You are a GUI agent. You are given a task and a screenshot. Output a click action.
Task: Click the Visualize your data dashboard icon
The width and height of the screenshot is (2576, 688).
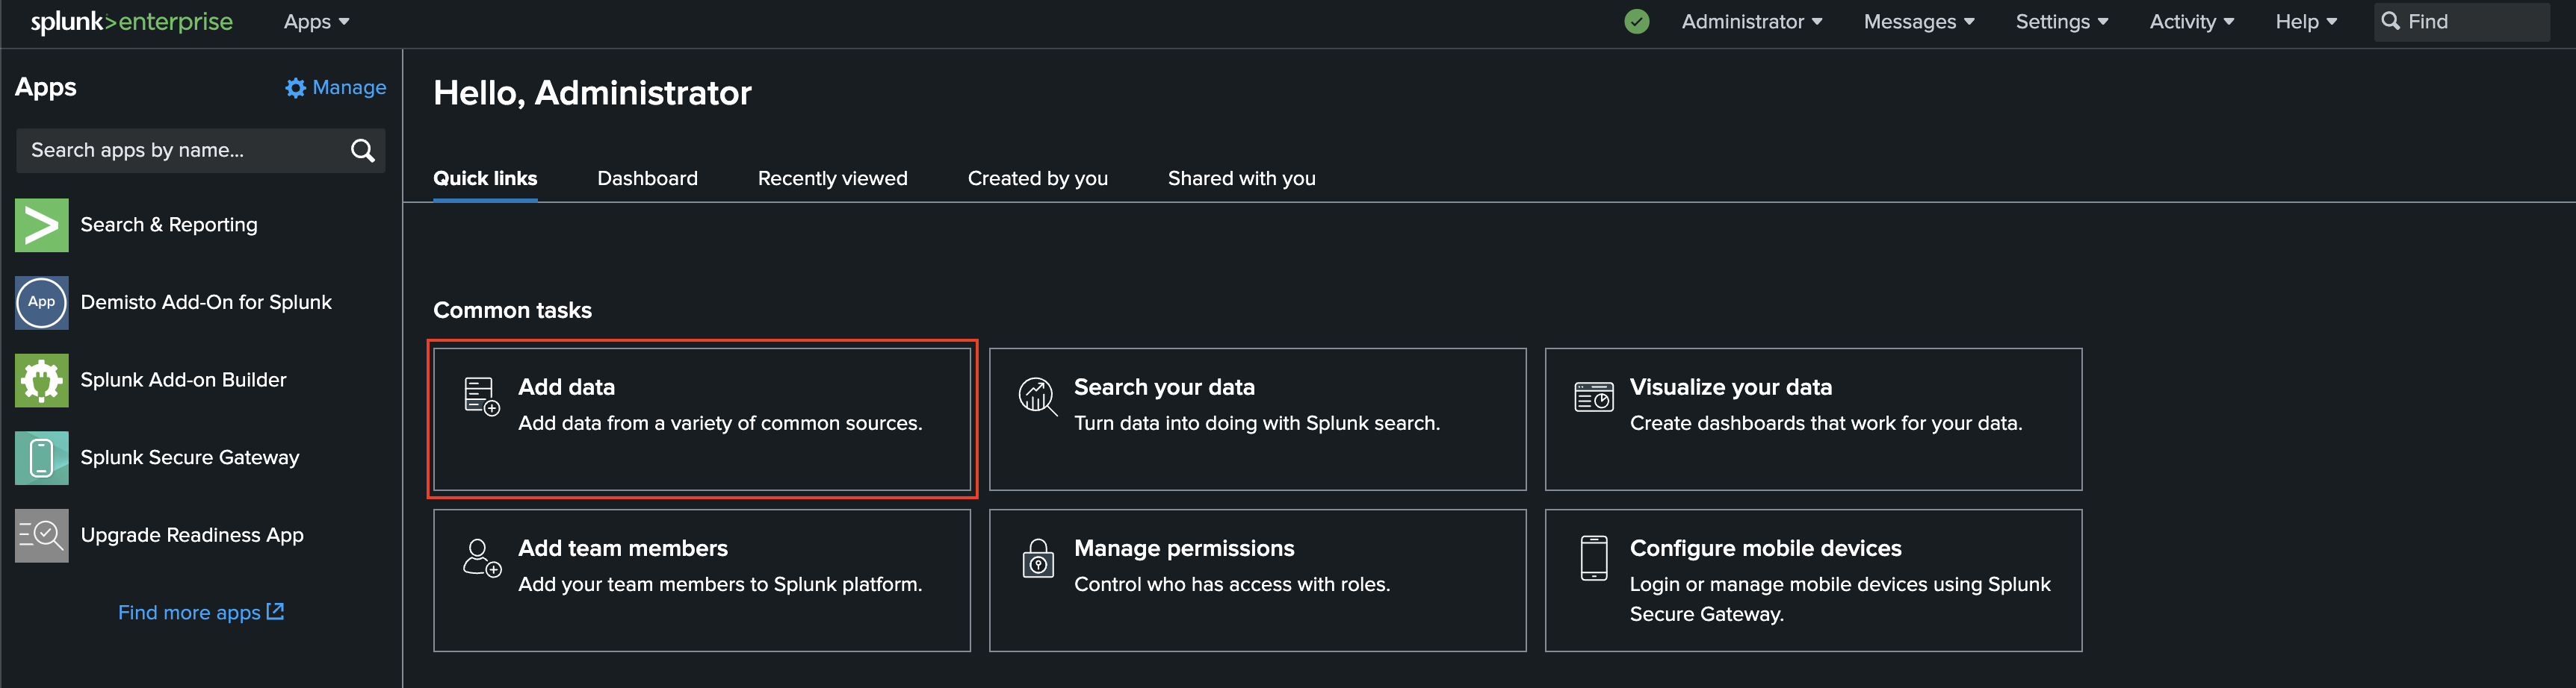[x=1593, y=395]
